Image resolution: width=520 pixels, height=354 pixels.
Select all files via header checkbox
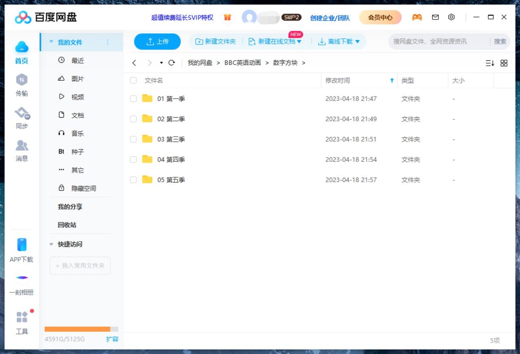133,80
